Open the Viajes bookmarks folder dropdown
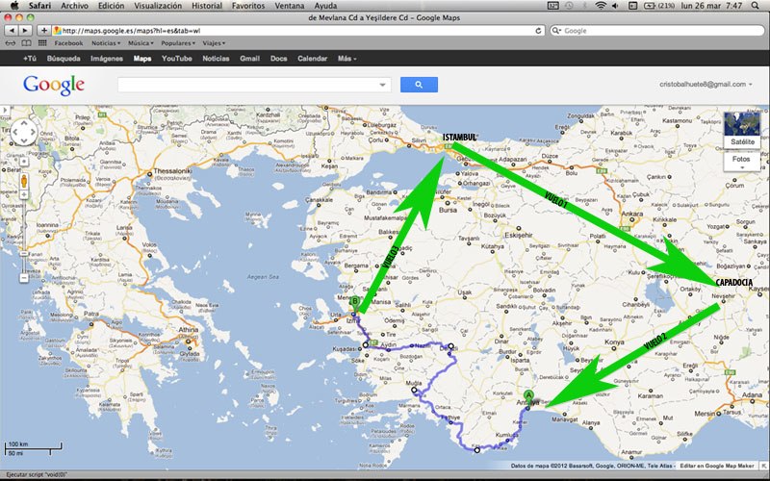This screenshot has width=770, height=481. click(x=214, y=43)
